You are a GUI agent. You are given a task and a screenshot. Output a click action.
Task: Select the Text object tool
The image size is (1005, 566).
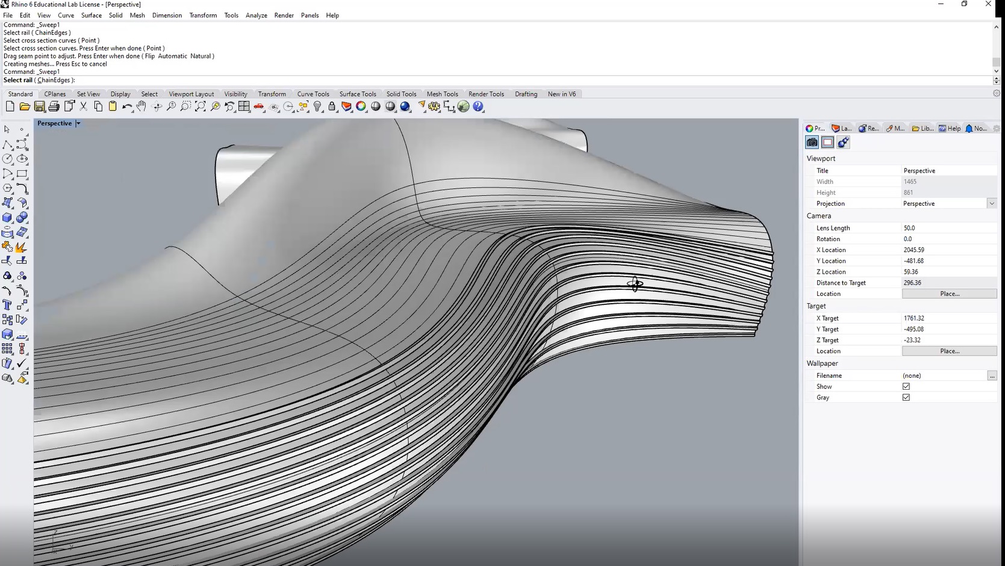coord(7,305)
